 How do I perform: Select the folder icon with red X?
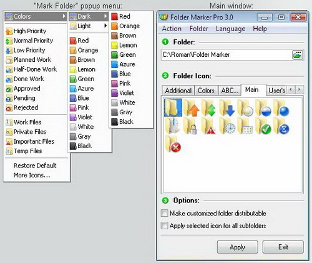tap(173, 144)
